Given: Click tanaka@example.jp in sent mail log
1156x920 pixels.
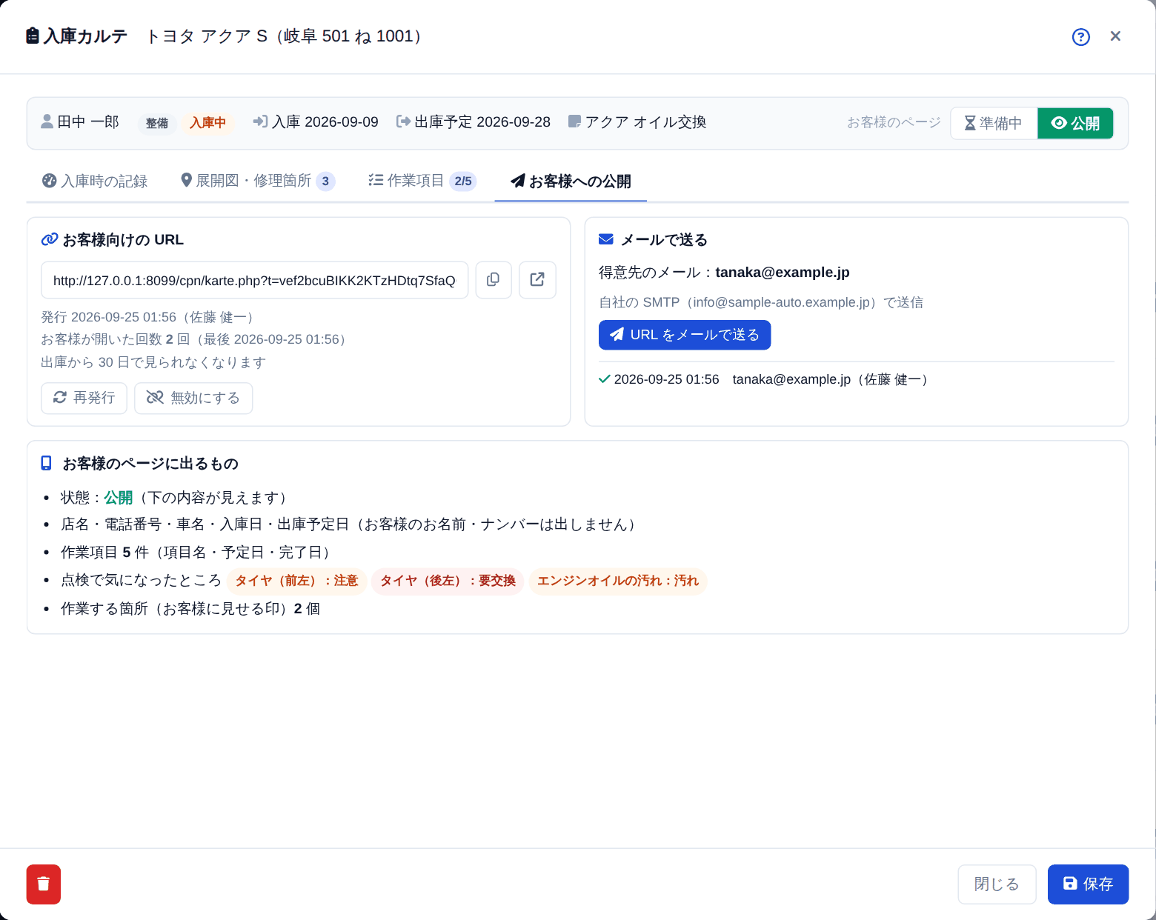Looking at the screenshot, I should (x=791, y=379).
